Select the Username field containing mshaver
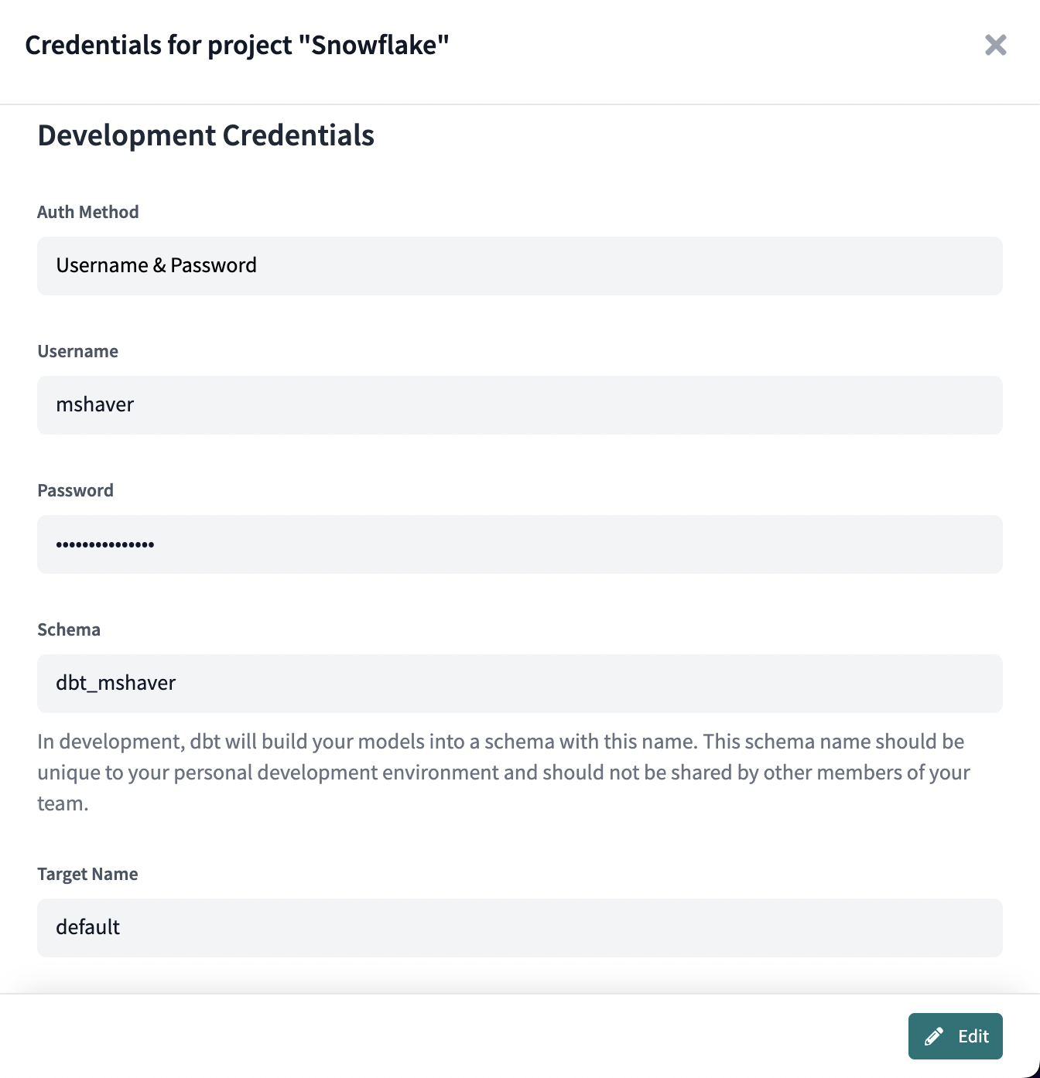 click(519, 404)
